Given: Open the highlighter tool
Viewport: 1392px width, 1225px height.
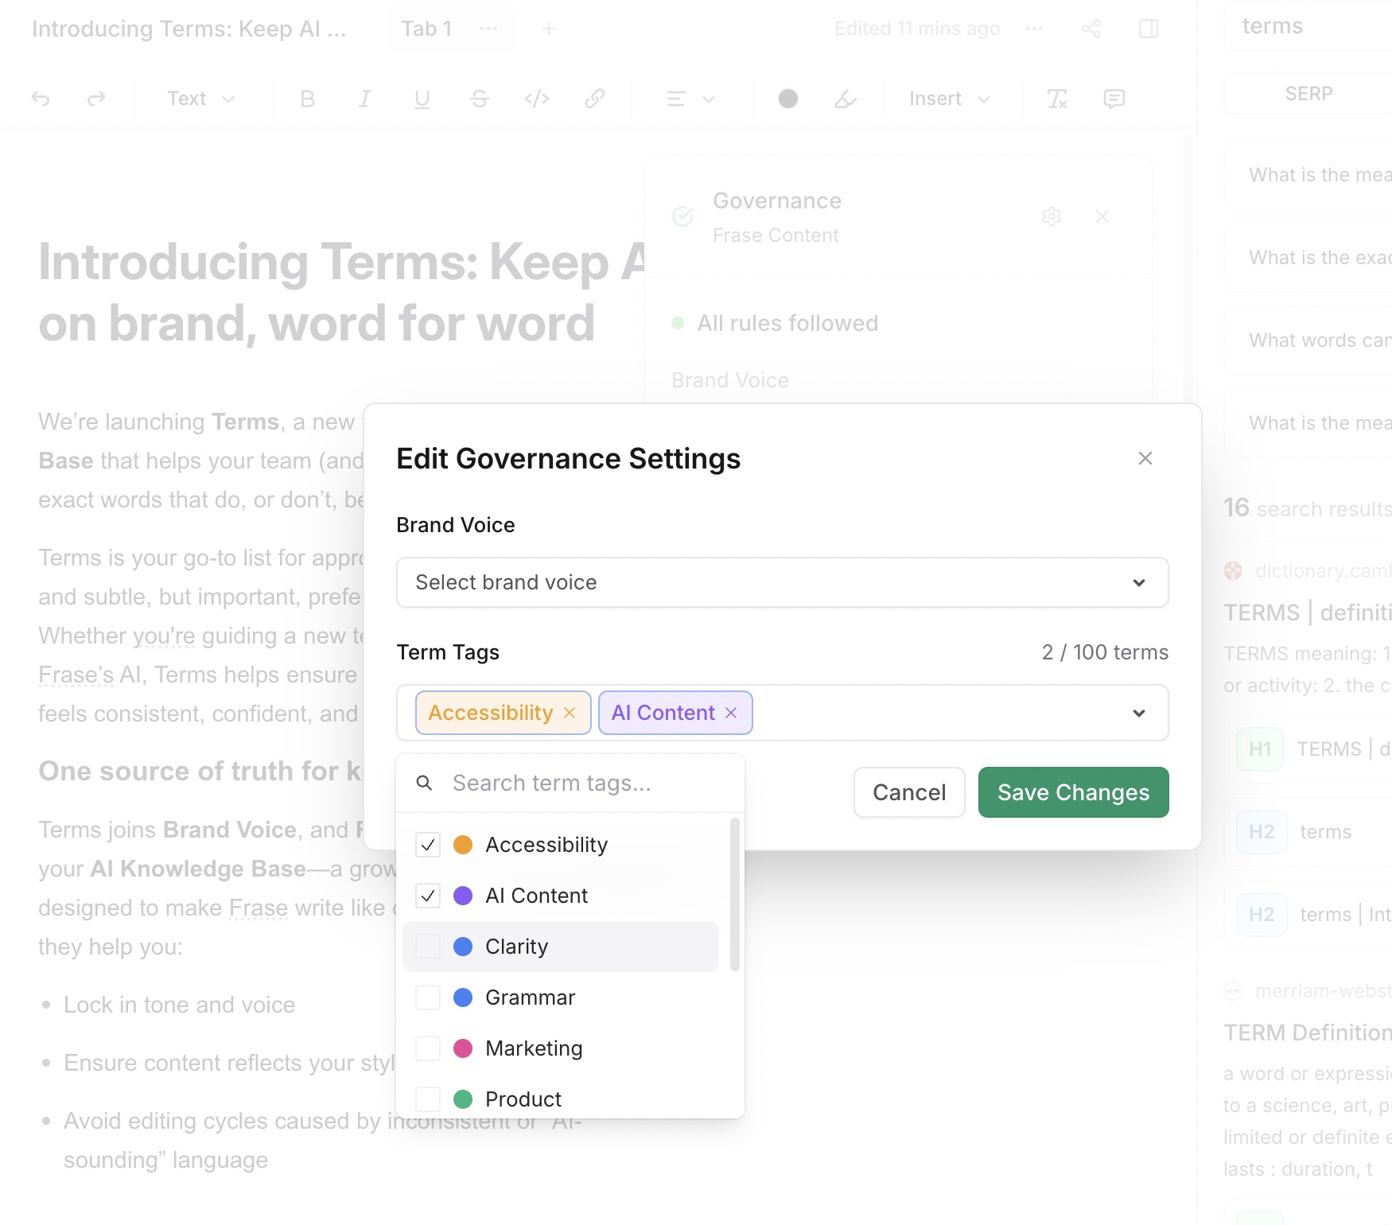Looking at the screenshot, I should [x=846, y=99].
